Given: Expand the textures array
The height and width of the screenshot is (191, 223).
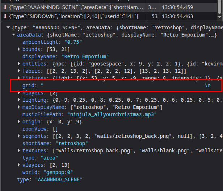Looking at the screenshot, I should [19, 150].
